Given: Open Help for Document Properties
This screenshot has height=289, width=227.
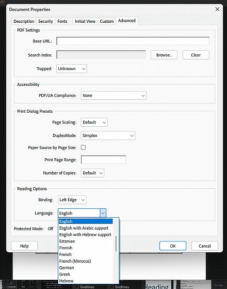Looking at the screenshot, I should [24, 246].
